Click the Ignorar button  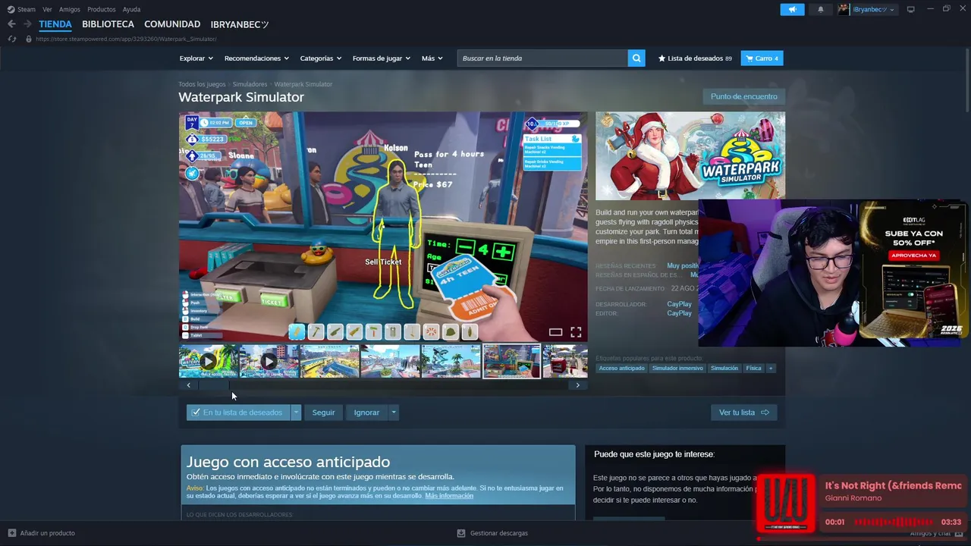click(x=366, y=413)
